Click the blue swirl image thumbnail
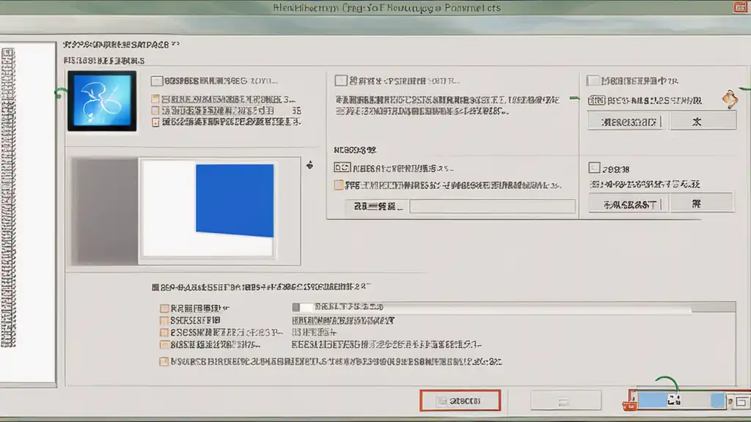The height and width of the screenshot is (422, 751). pyautogui.click(x=102, y=101)
